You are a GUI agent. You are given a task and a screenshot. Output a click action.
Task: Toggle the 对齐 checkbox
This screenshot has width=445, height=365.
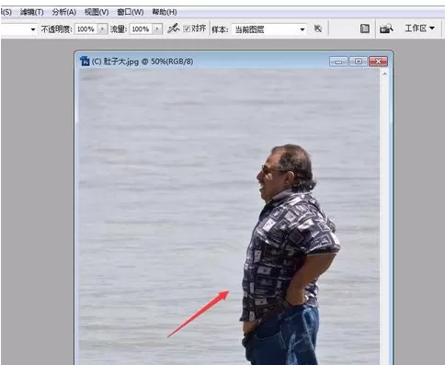pos(187,29)
